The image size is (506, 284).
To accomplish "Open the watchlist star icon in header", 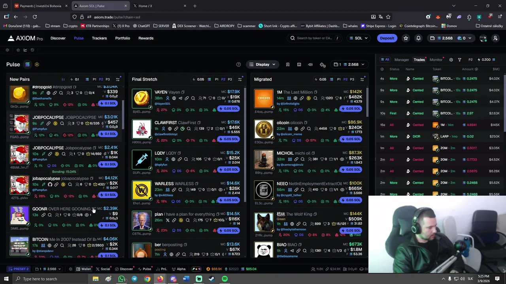I will [x=406, y=38].
